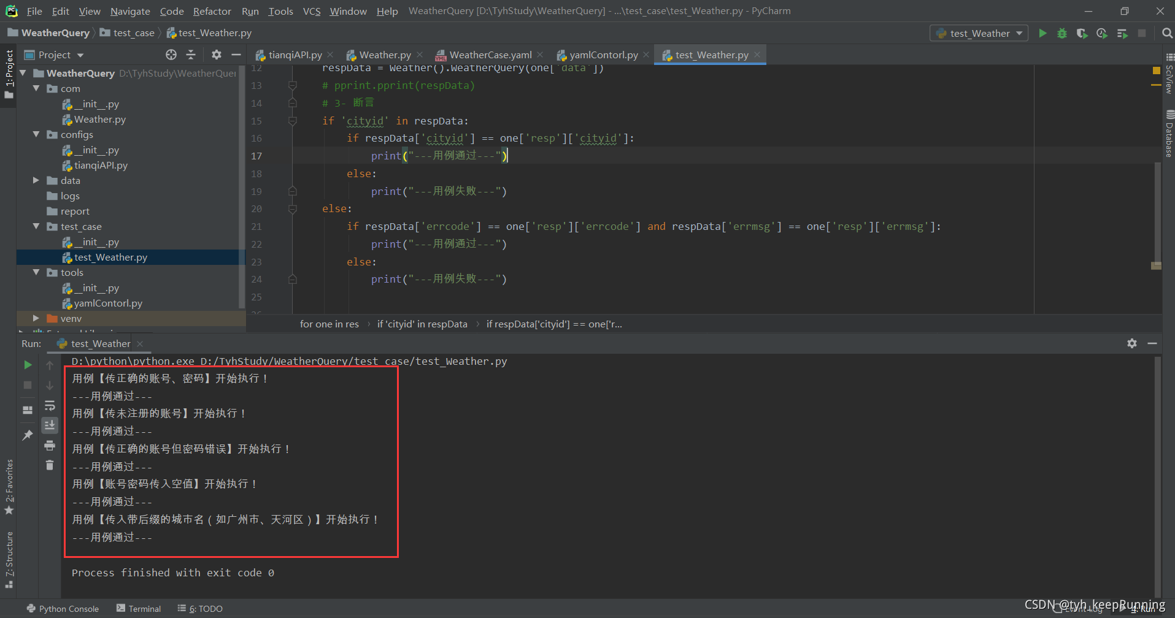Clear all console output trash icon
This screenshot has height=618, width=1175.
point(50,465)
